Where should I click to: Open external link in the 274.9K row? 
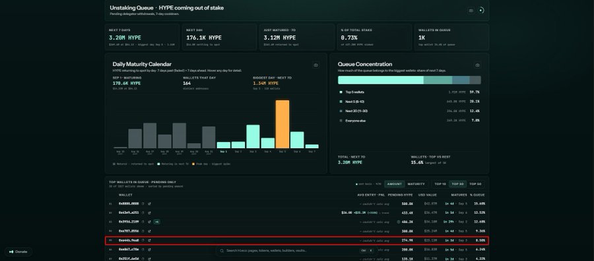point(150,240)
